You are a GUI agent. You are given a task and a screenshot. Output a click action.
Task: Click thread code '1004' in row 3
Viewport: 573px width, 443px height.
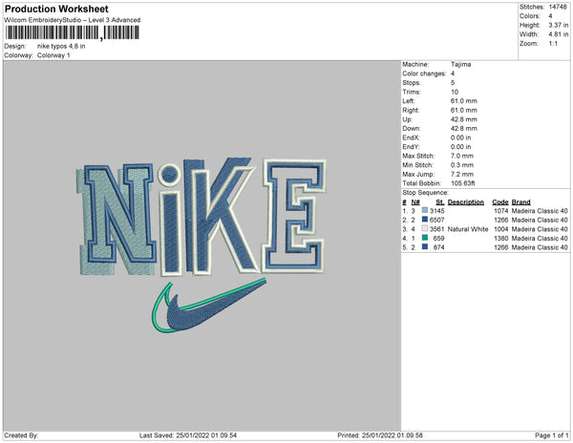click(x=501, y=229)
